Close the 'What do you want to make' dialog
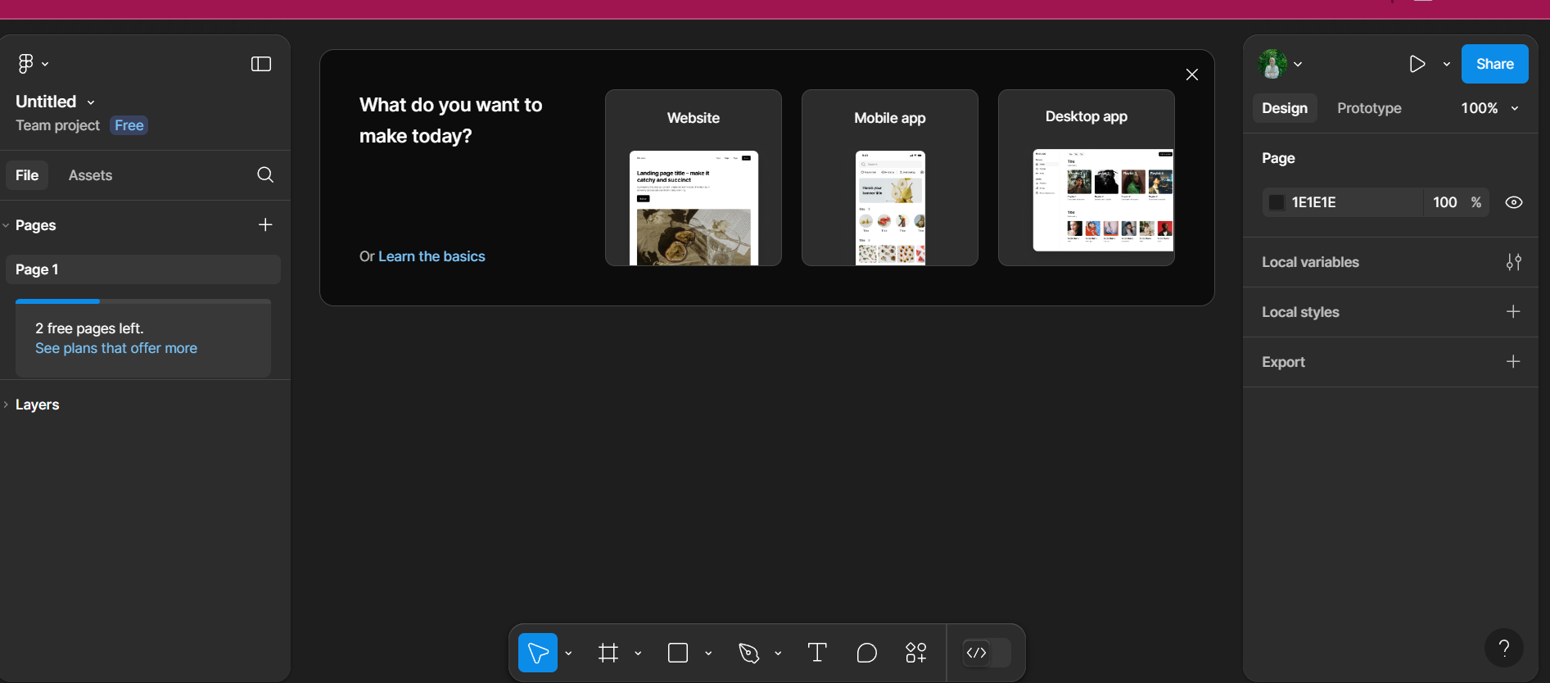Screen dimensions: 1550x683 [x=1192, y=75]
